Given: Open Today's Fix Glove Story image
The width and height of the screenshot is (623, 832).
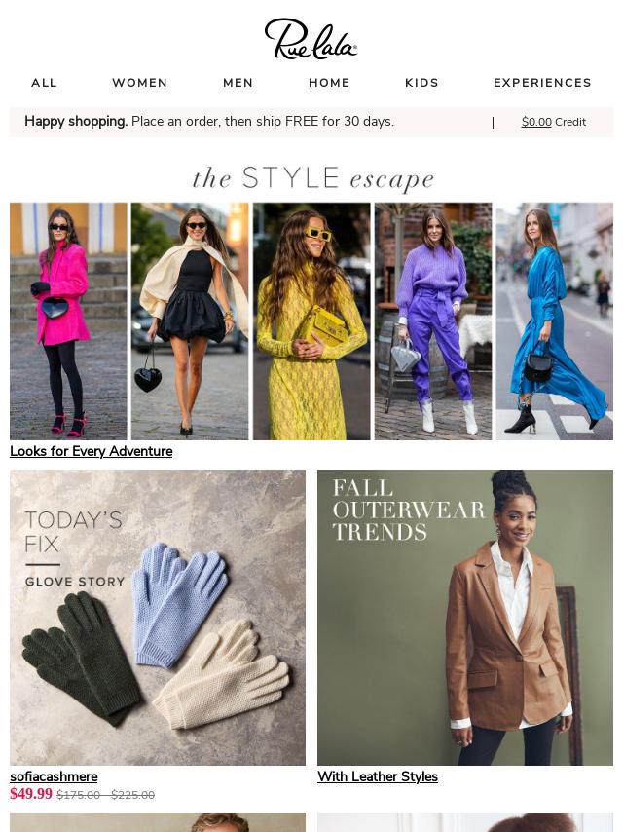Looking at the screenshot, I should click(158, 617).
